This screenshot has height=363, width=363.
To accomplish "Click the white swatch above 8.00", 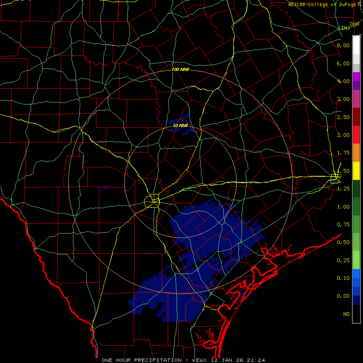I will click(356, 45).
